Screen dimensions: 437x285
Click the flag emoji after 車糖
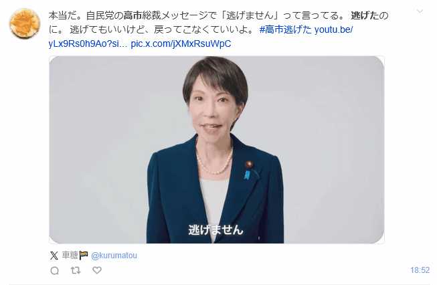point(84,255)
